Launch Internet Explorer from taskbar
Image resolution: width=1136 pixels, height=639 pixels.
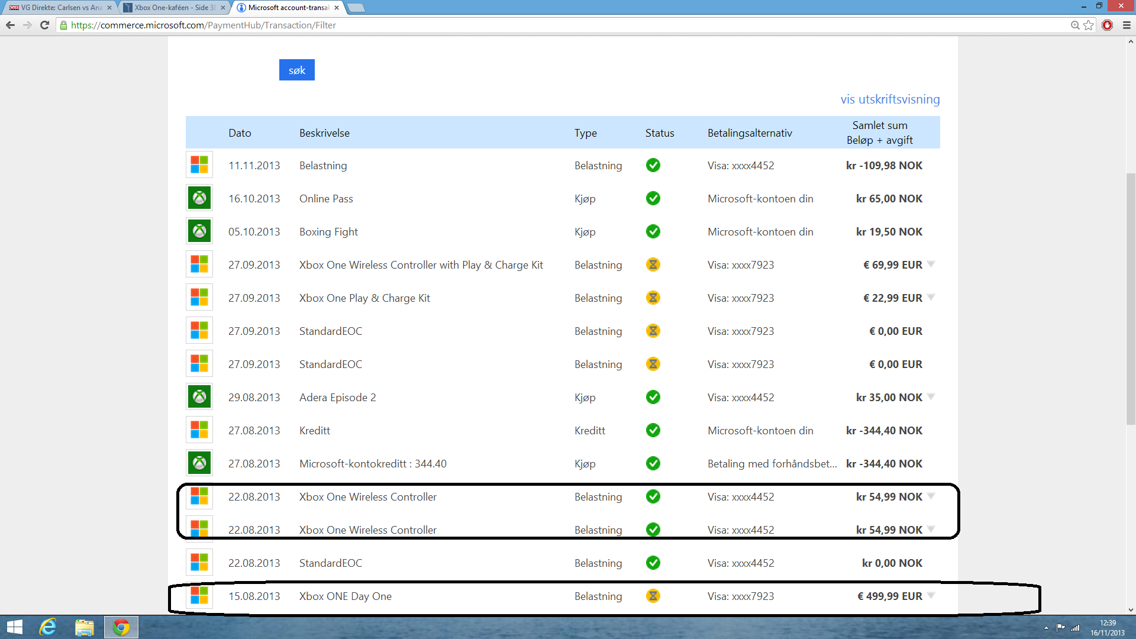[x=48, y=627]
